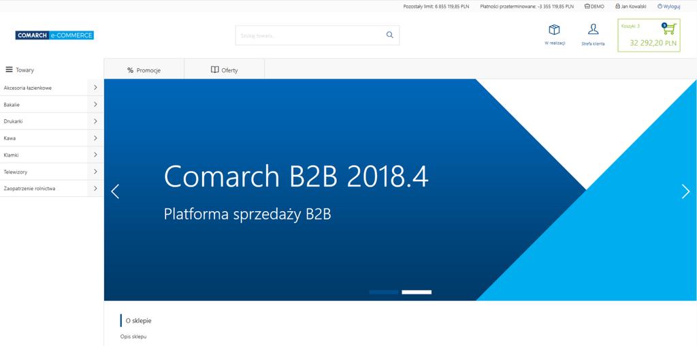Click the Platforma sprzedaży B2B subtitle
The width and height of the screenshot is (697, 346).
pos(248,215)
